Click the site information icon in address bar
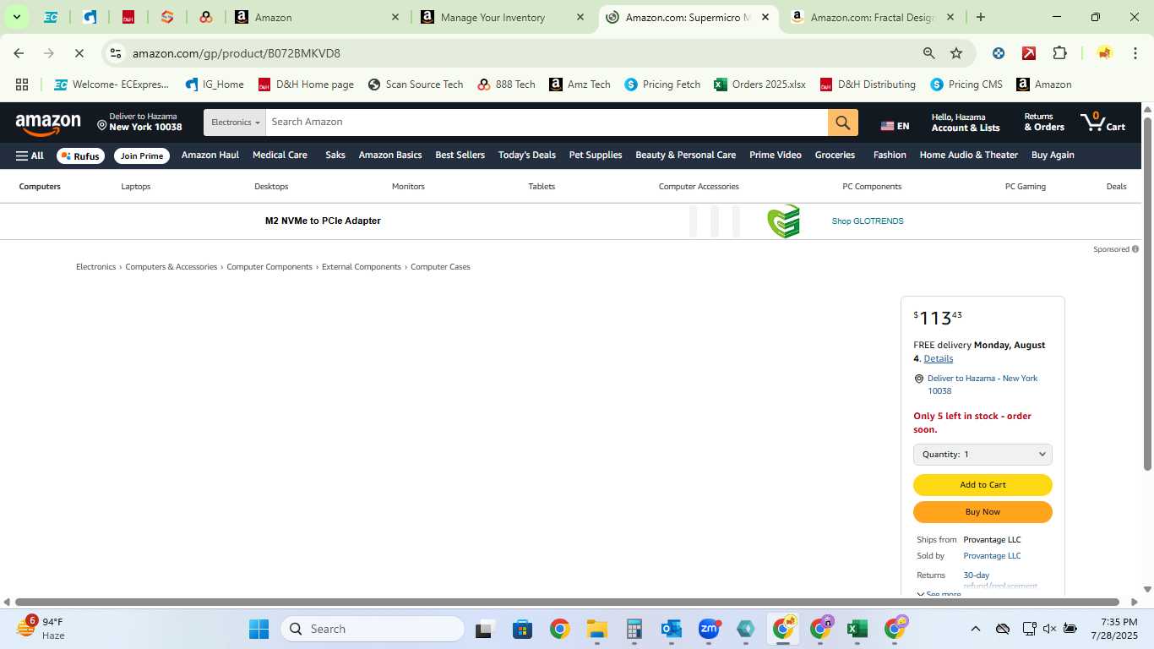The width and height of the screenshot is (1154, 649). 116,53
